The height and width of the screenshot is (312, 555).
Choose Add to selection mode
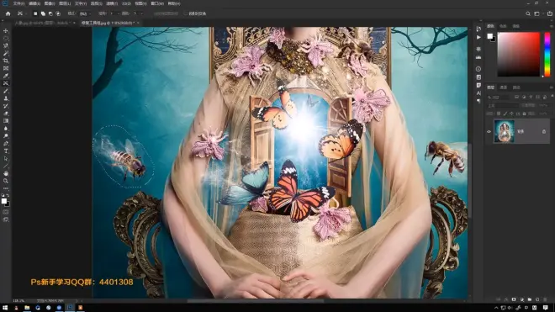(43, 13)
